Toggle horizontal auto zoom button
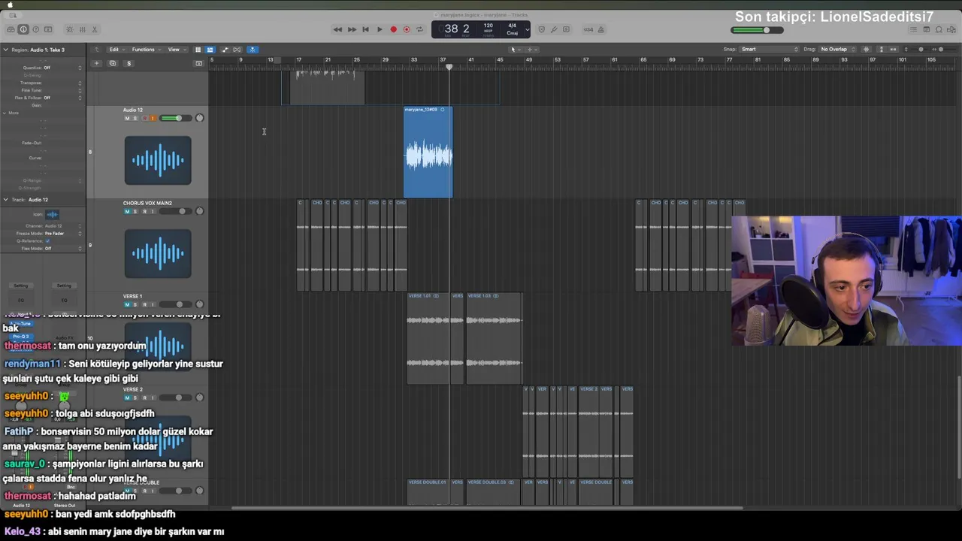 (894, 50)
